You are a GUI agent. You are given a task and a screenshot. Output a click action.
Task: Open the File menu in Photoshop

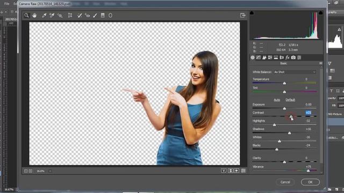pyautogui.click(x=6, y=4)
